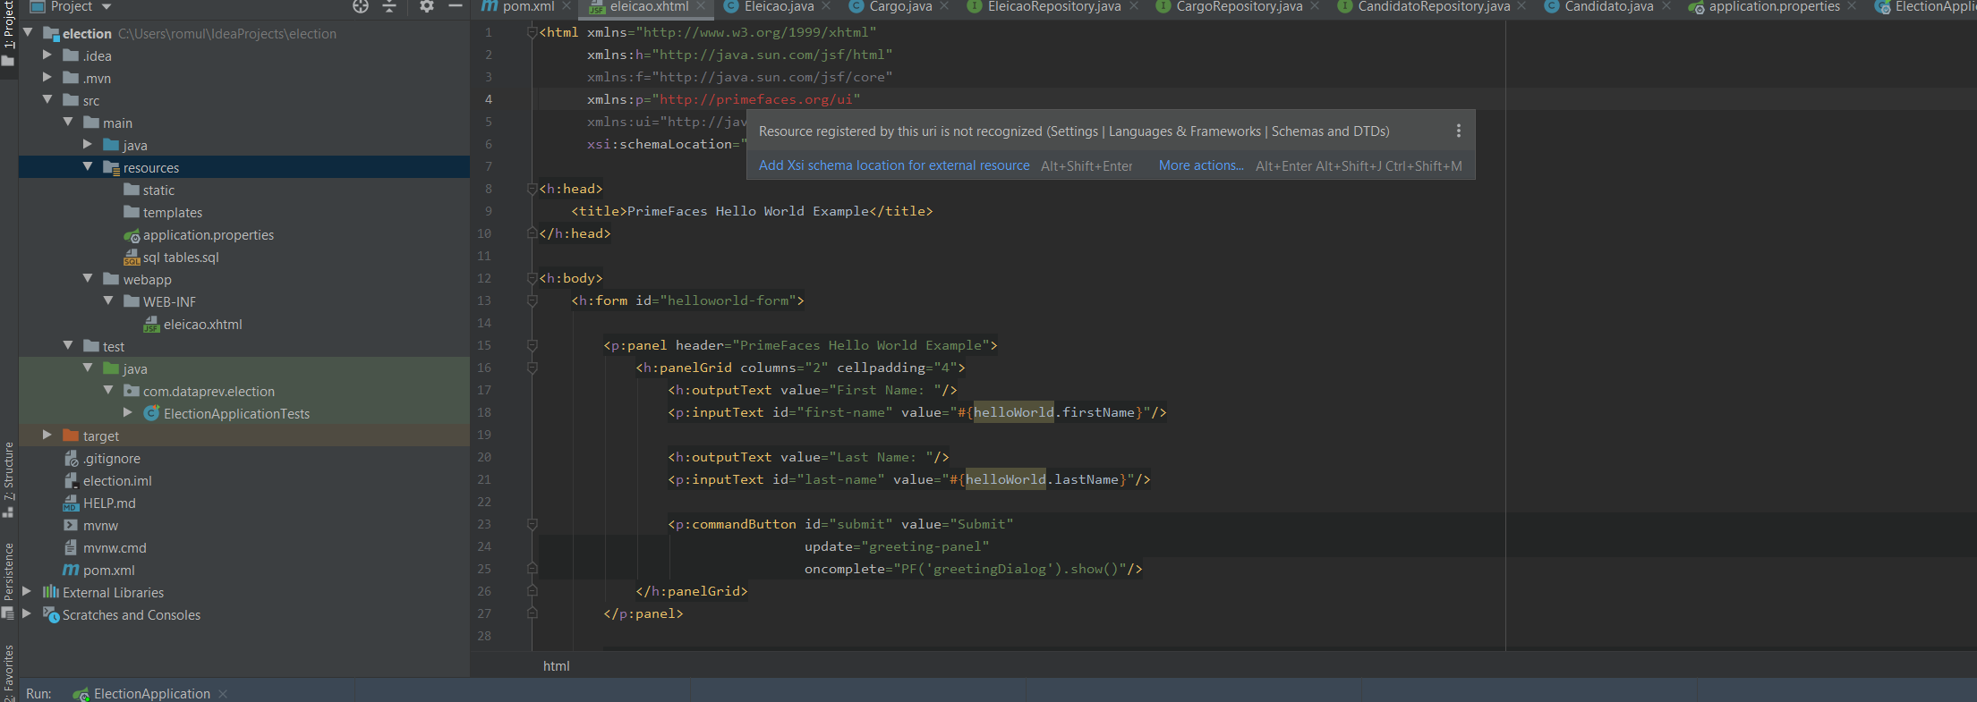Select ElectionApplicationTests class in the tree
This screenshot has width=1977, height=702.
(x=236, y=414)
